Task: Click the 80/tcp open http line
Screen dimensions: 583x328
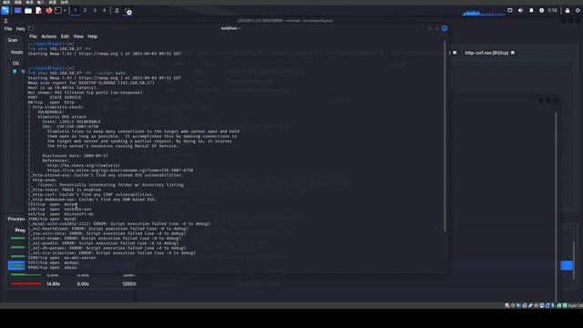Action: [x=51, y=102]
